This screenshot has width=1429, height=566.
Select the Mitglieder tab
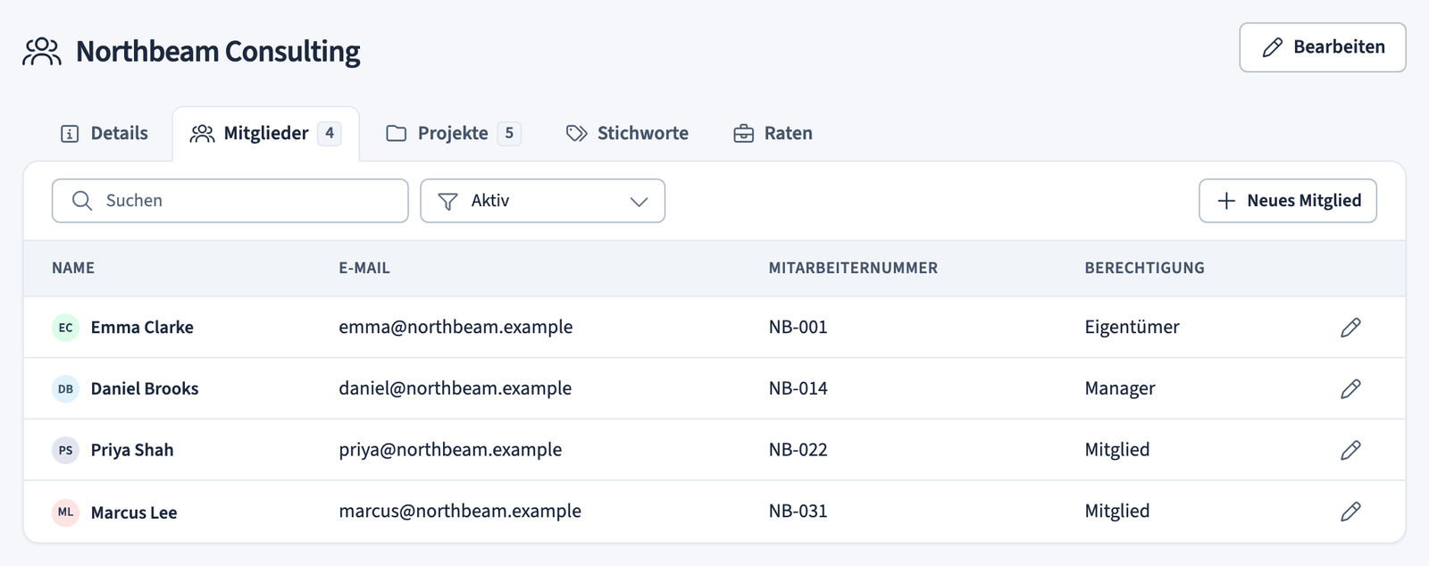pyautogui.click(x=266, y=134)
